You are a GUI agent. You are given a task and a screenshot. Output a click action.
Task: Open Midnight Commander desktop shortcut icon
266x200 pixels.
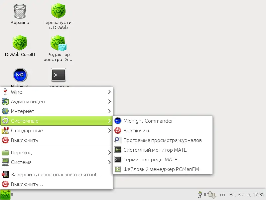tap(20, 75)
